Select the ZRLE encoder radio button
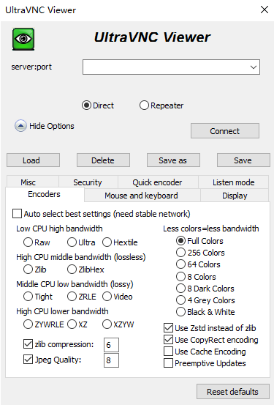 (72, 297)
